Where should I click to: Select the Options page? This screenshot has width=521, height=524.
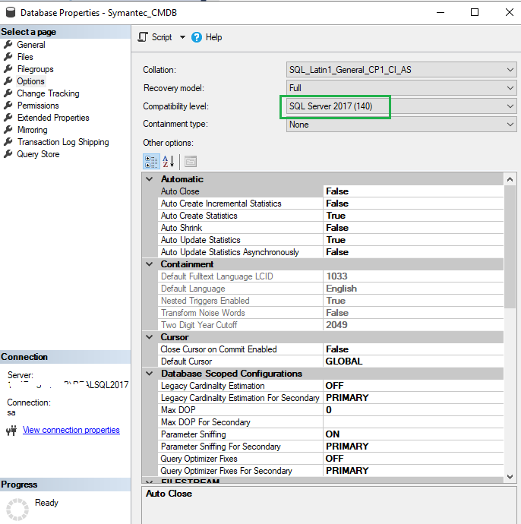point(30,81)
